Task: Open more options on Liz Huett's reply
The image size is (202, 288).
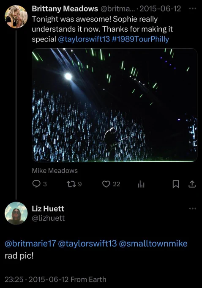Action: point(193,209)
